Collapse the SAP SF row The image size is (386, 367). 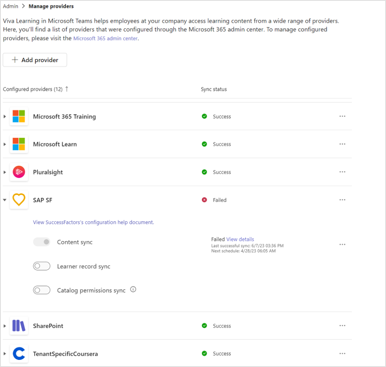(x=5, y=200)
